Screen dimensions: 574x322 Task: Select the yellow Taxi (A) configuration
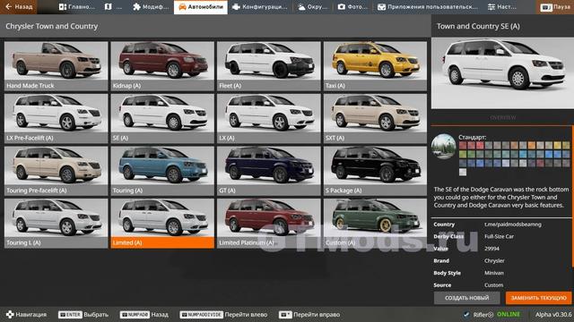375,66
